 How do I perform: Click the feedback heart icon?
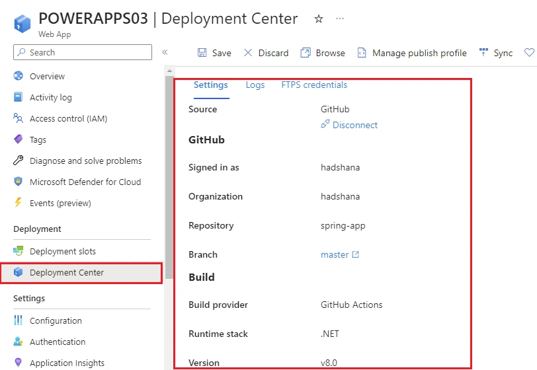pyautogui.click(x=530, y=53)
